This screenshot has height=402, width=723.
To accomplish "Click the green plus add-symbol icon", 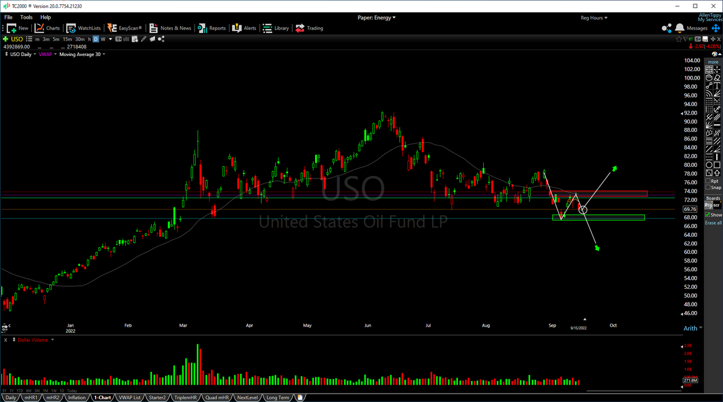I will tap(5, 39).
